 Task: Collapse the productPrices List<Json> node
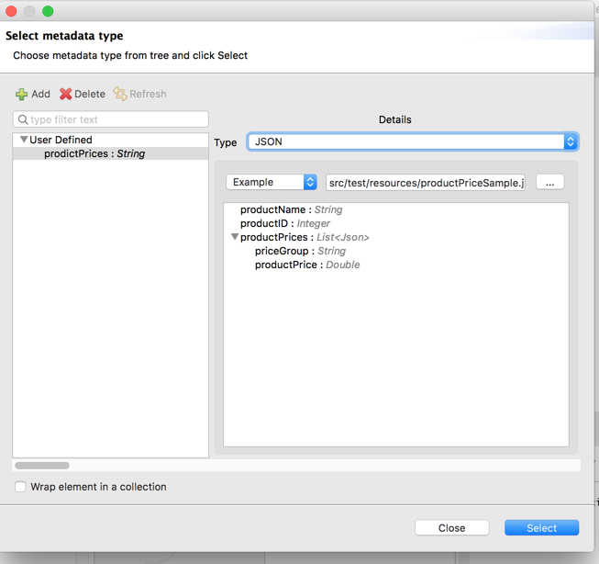(x=235, y=237)
